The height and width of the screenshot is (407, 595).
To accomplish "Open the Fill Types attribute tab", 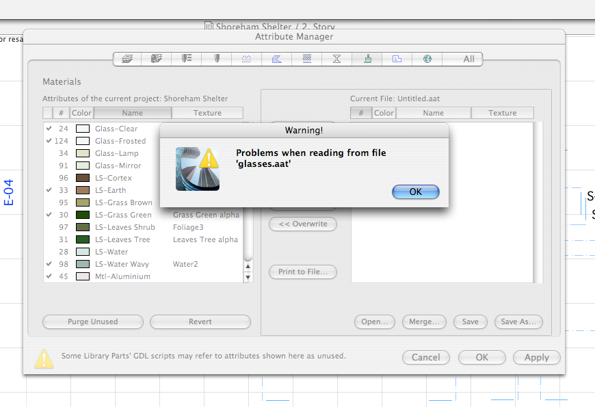I will click(276, 59).
